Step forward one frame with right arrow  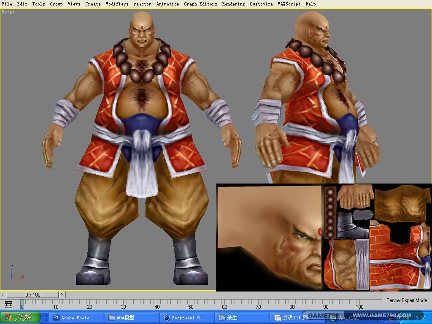tap(62, 294)
